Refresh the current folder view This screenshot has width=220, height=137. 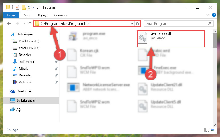tap(138, 23)
